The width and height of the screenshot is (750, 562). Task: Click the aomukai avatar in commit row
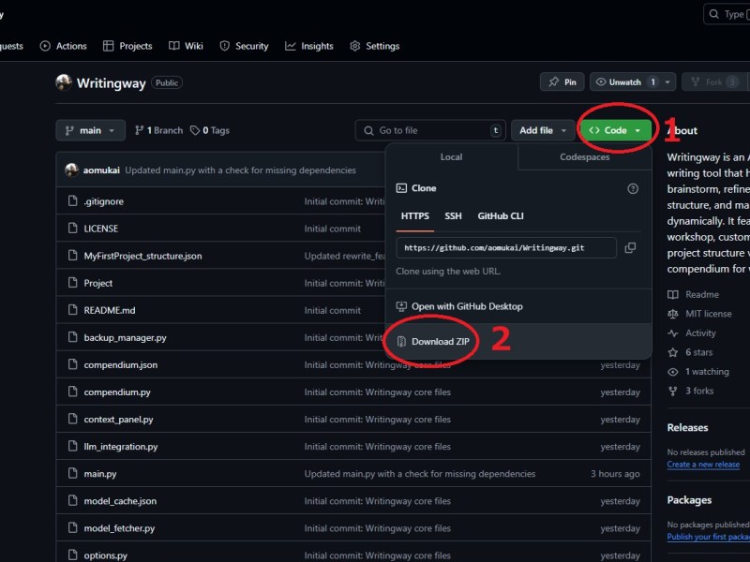point(71,170)
